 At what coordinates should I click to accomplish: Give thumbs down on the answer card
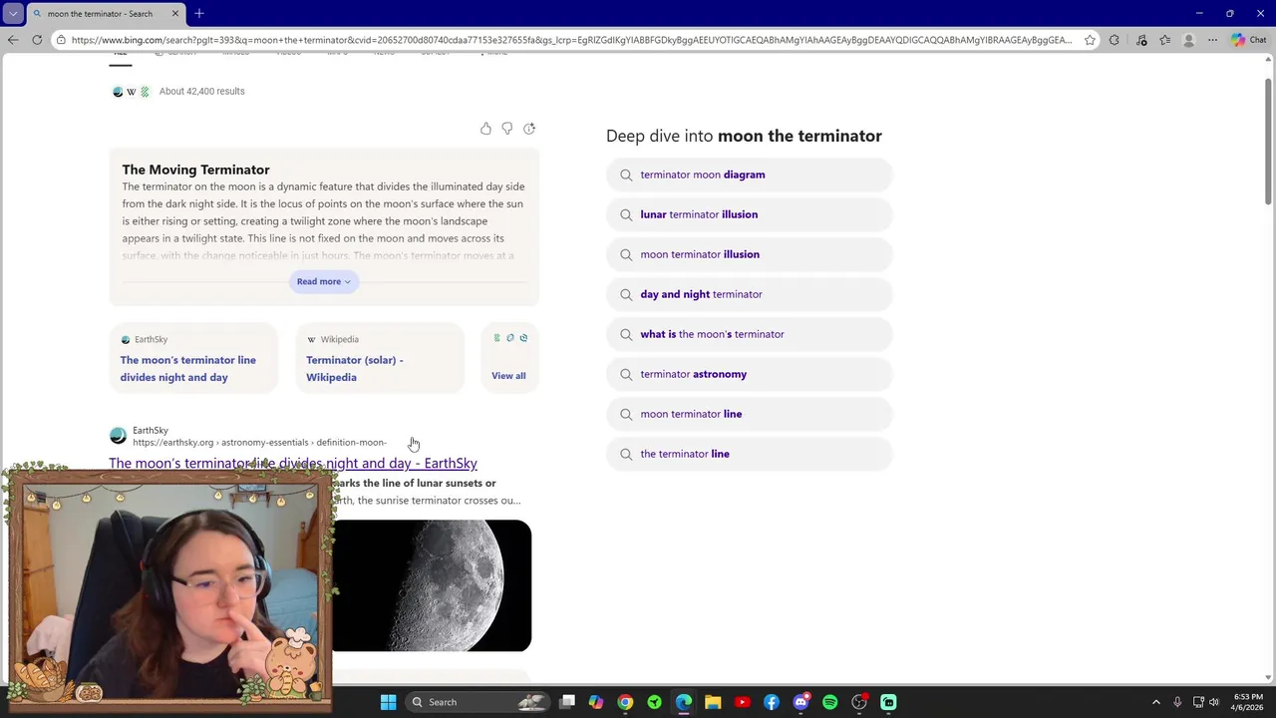pyautogui.click(x=507, y=129)
